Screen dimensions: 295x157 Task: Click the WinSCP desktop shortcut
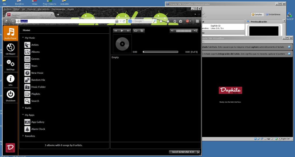(290, 16)
